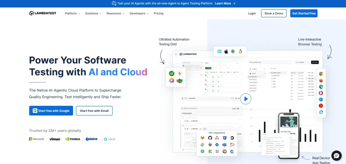Click the Bitbucket integration icon
The width and height of the screenshot is (346, 164).
[x=225, y=138]
